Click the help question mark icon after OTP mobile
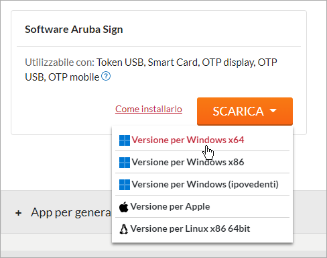This screenshot has height=258, width=327. pos(106,76)
